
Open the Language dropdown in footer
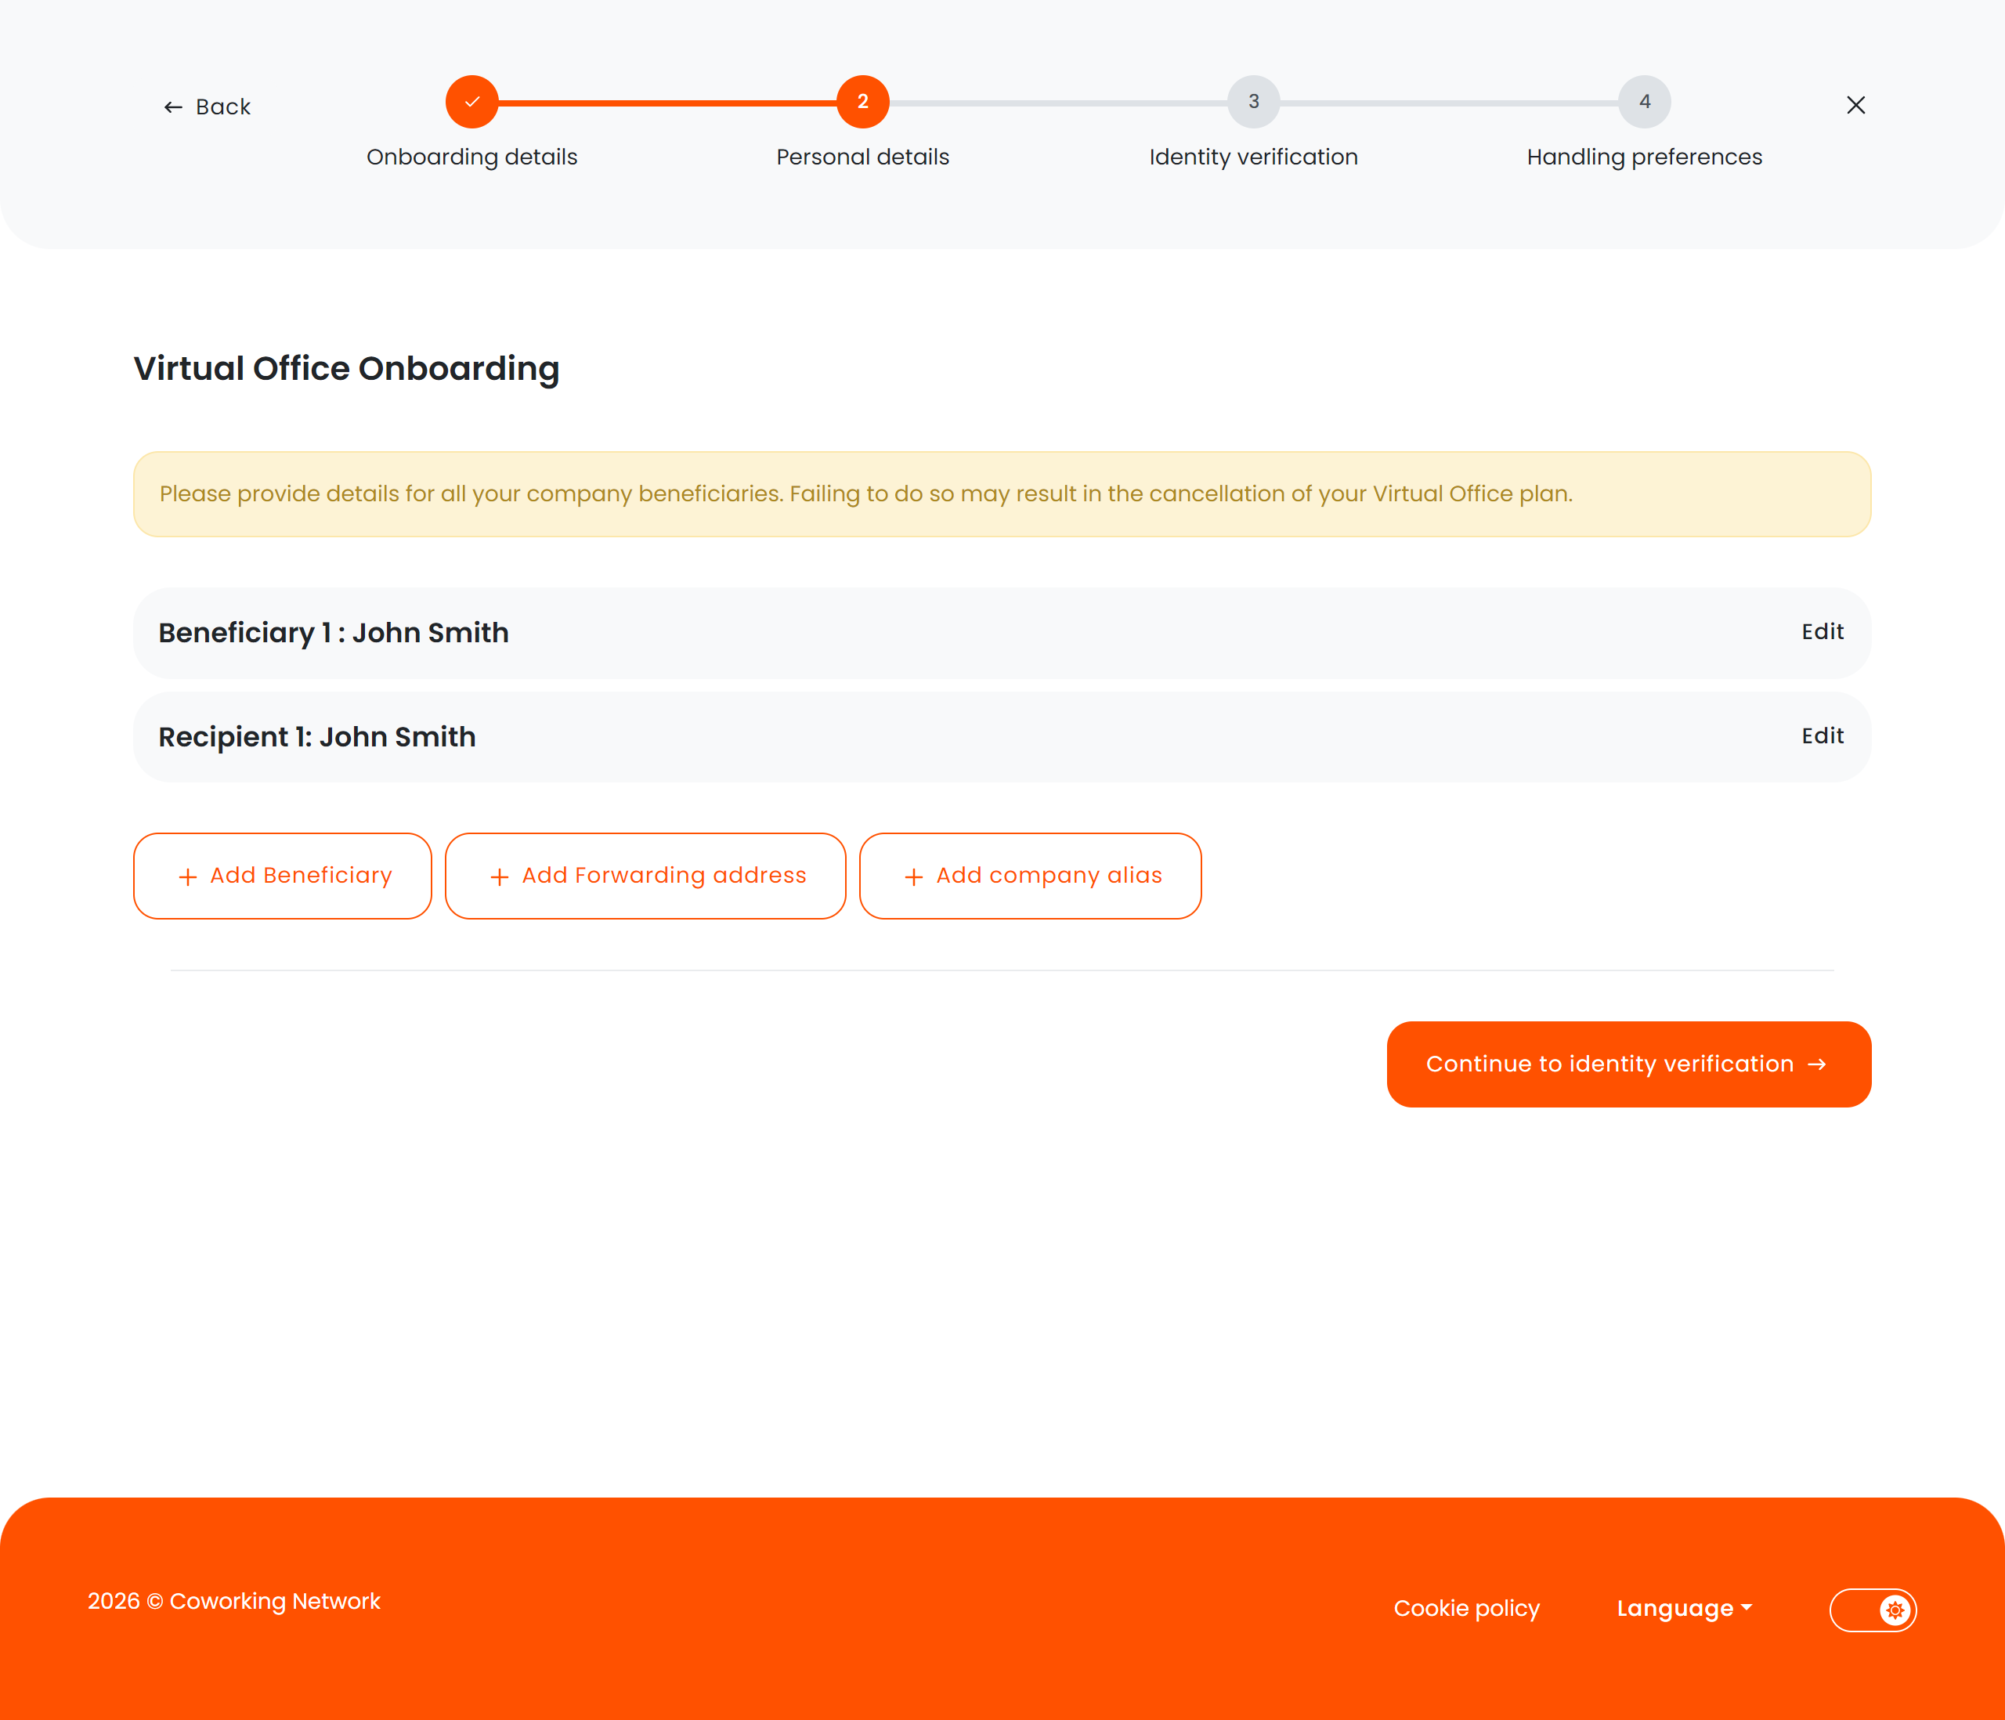[x=1684, y=1609]
